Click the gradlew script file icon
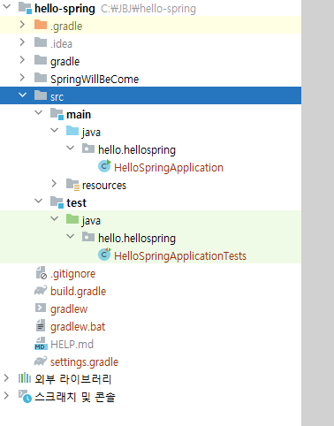 [x=41, y=308]
